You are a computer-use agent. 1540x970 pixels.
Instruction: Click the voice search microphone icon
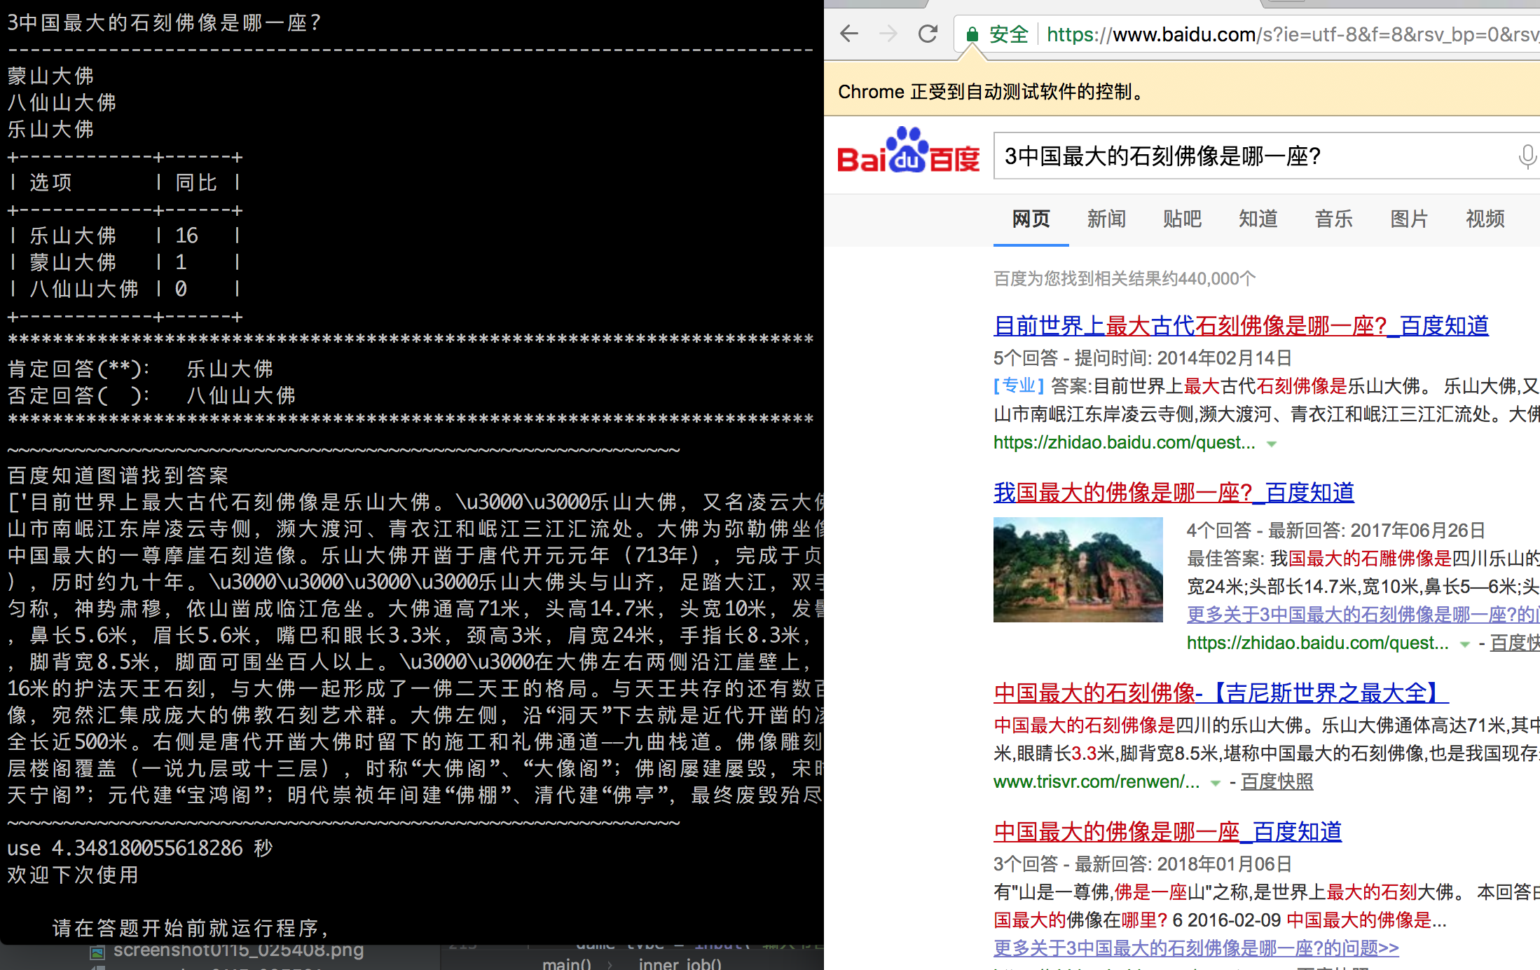pos(1527,156)
